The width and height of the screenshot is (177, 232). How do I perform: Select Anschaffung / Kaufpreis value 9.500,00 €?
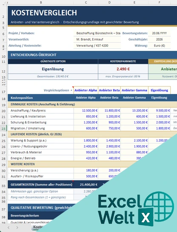point(159,111)
